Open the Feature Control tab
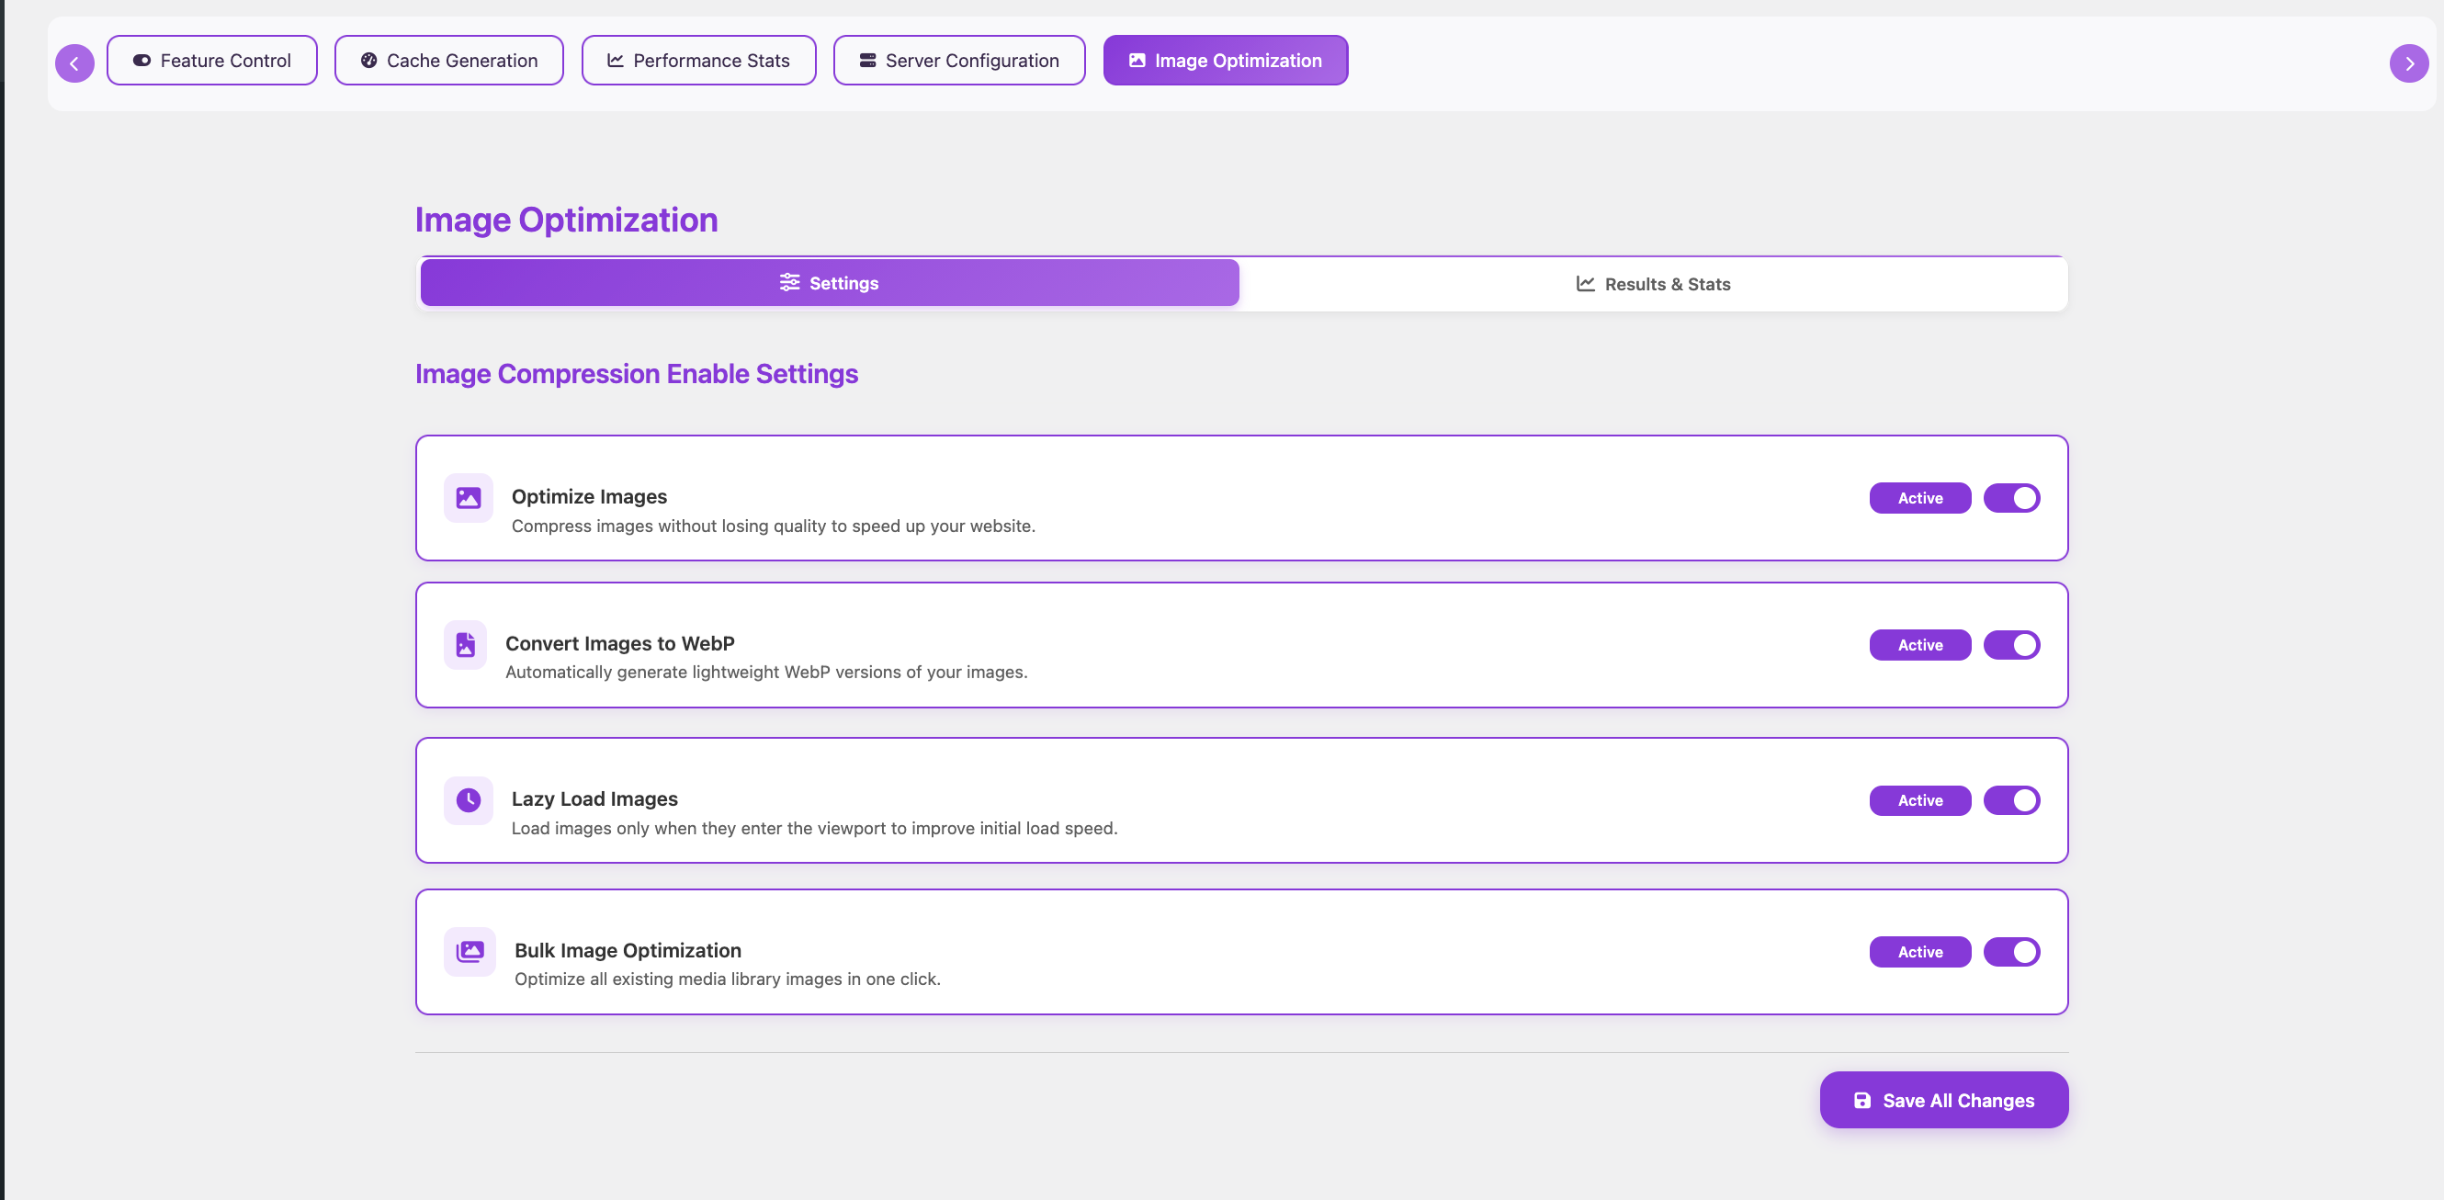 [x=212, y=61]
